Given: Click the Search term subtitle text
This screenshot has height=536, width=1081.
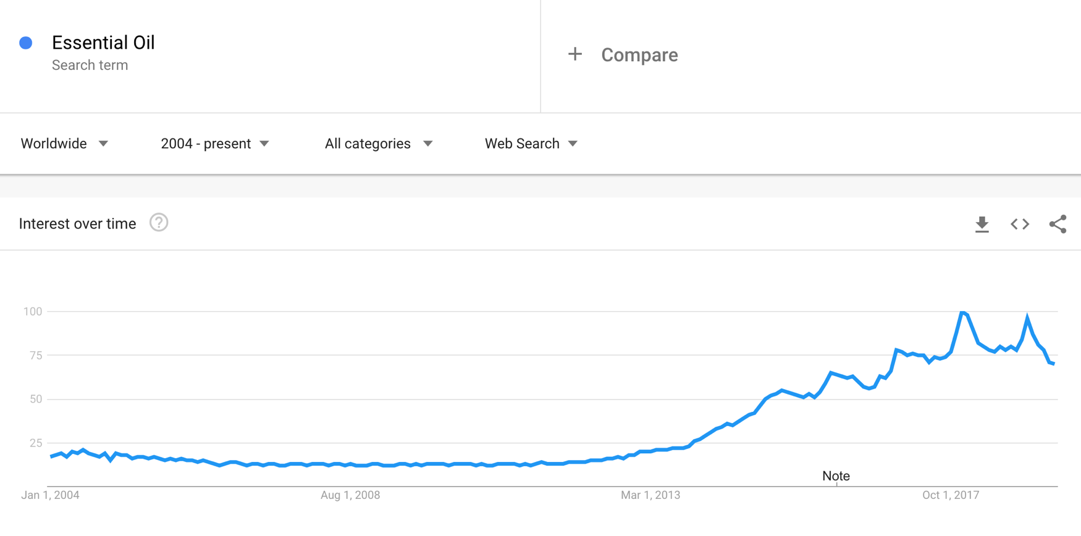Looking at the screenshot, I should (x=90, y=65).
